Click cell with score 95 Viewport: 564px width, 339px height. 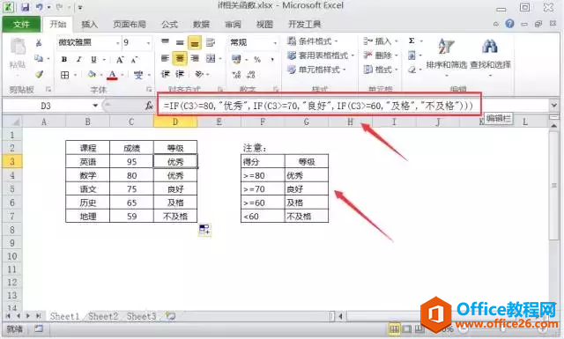(131, 162)
